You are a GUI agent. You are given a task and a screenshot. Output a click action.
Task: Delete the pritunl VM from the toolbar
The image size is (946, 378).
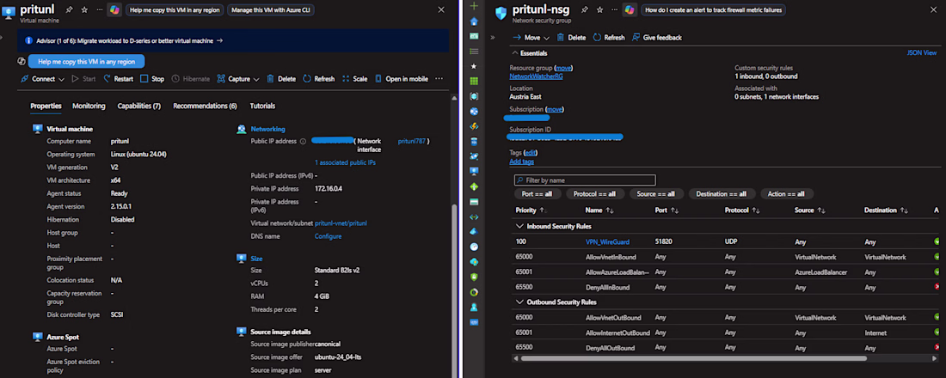point(281,79)
